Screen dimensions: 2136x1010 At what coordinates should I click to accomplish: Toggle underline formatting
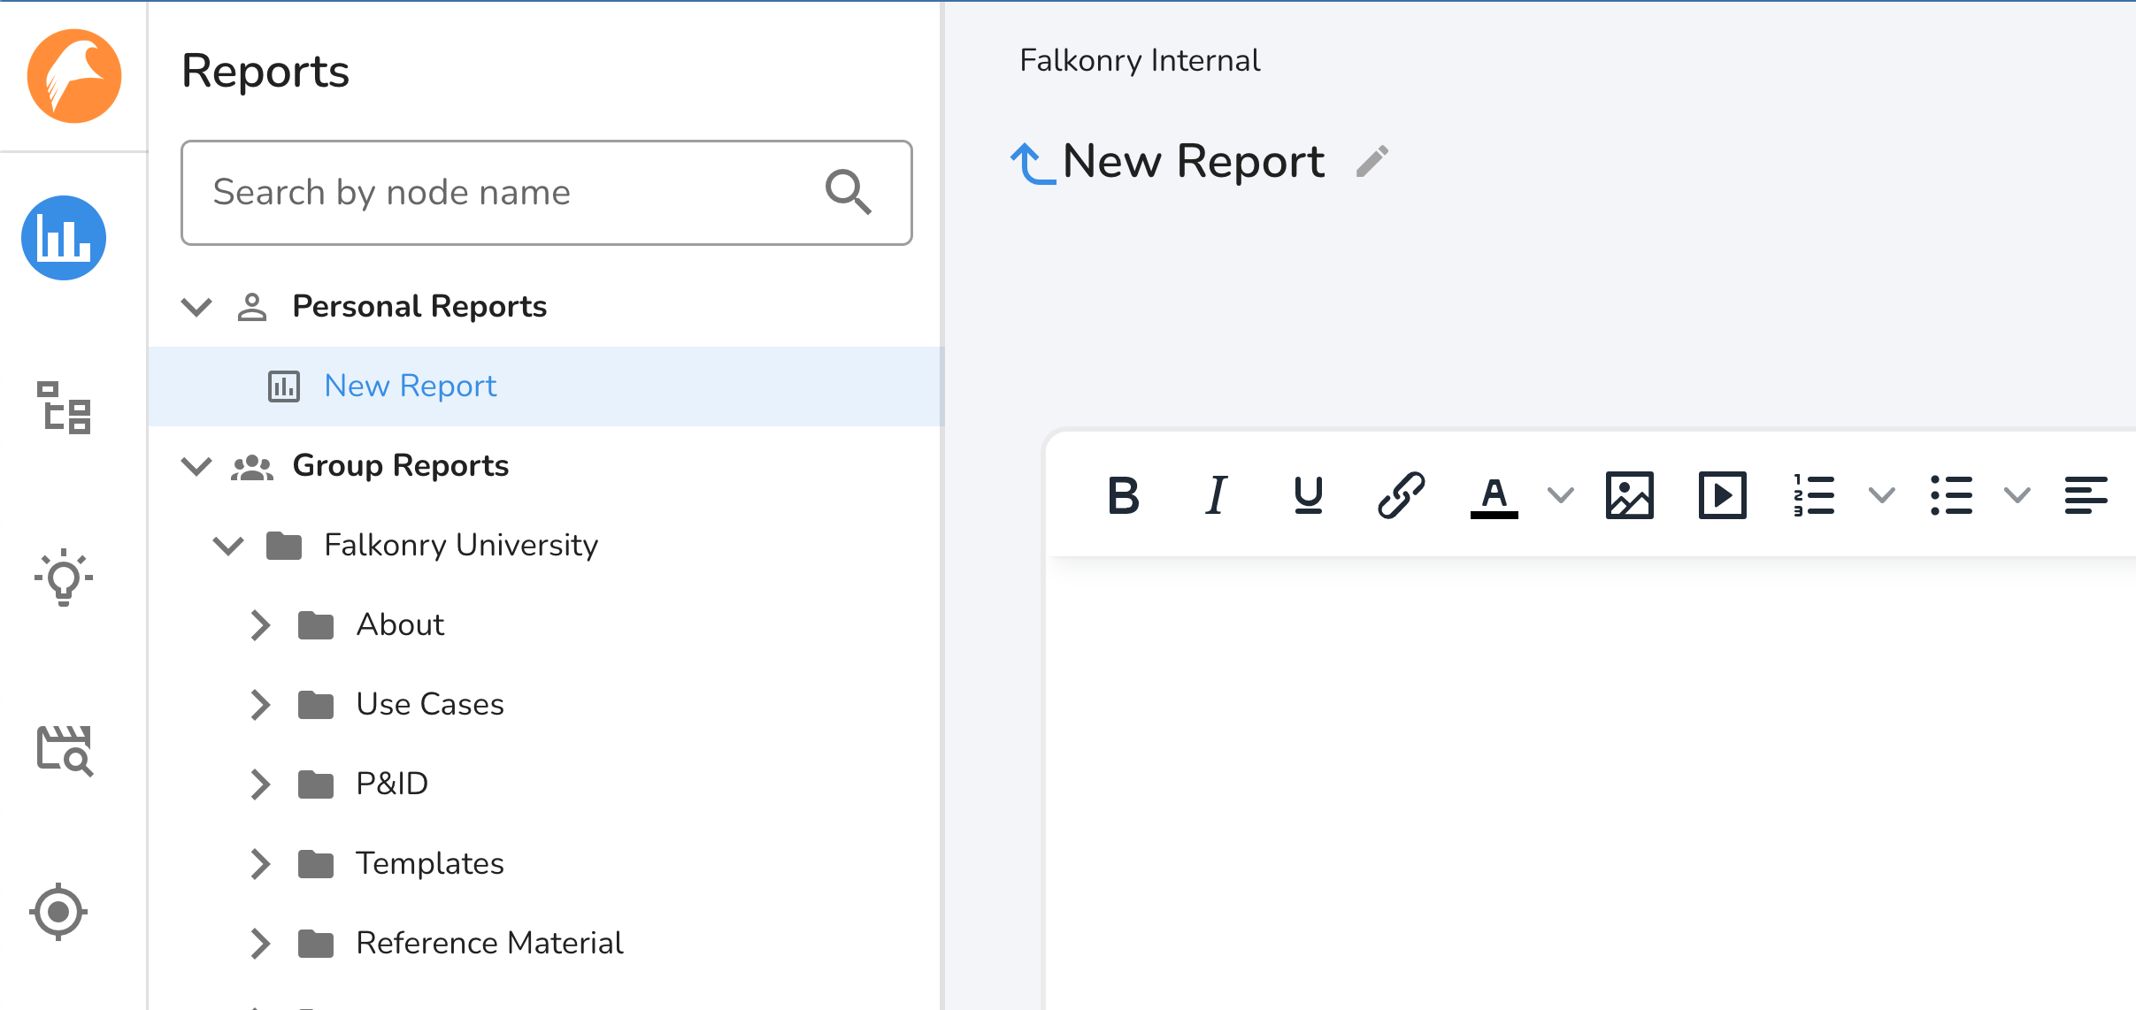click(x=1309, y=495)
